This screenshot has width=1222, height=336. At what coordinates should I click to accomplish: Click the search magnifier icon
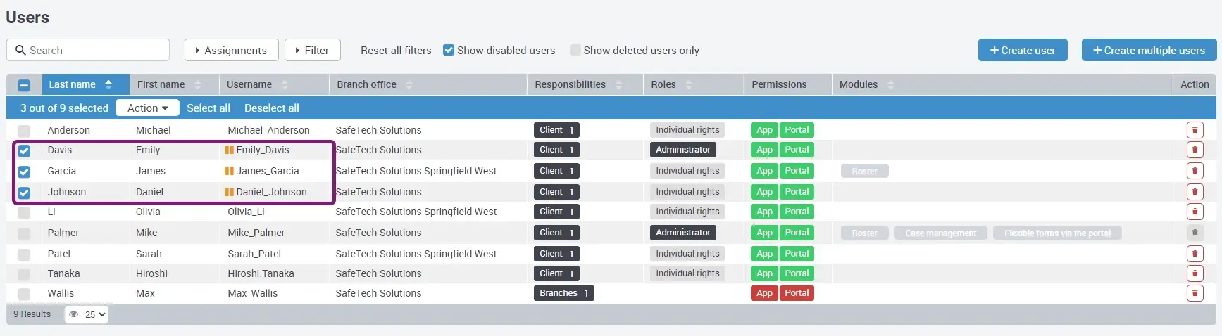coord(20,50)
